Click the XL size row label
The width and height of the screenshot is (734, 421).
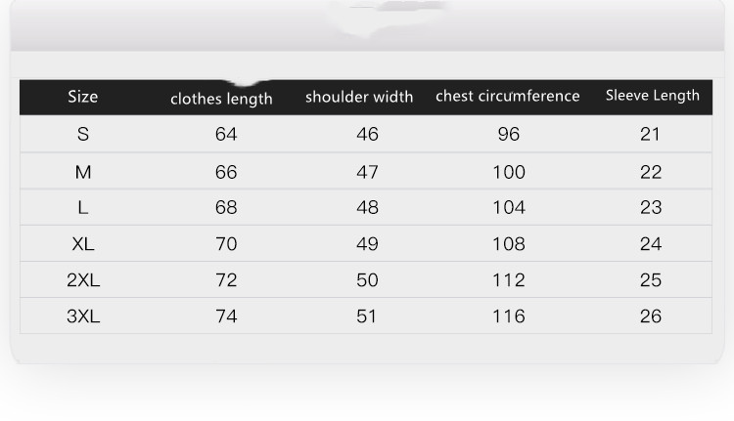tap(83, 244)
